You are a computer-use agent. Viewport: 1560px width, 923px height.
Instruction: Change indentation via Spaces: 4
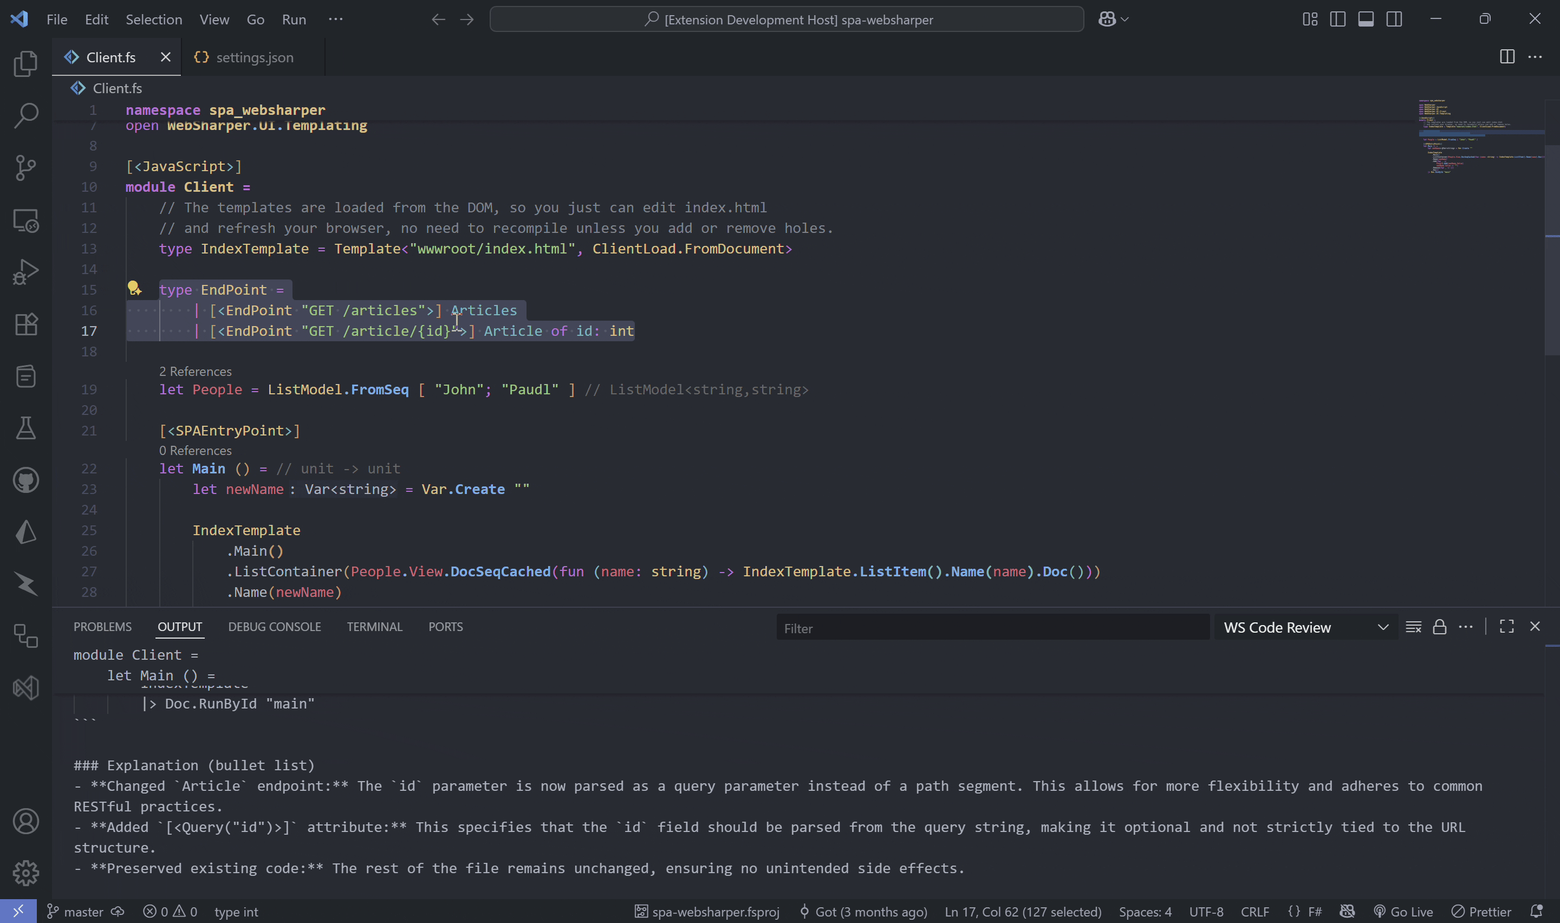[1145, 912]
